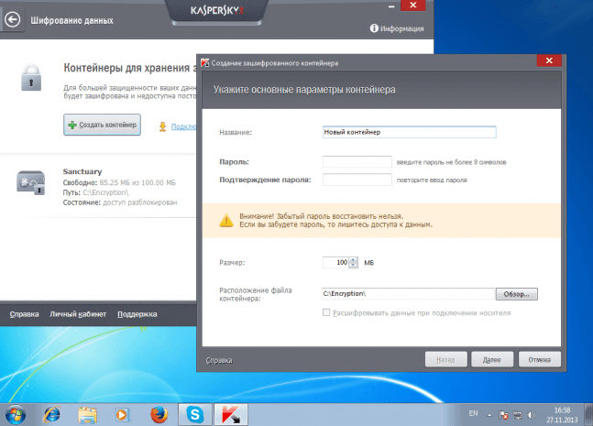Click the Подтверждение пароля field
The image size is (593, 426).
[357, 180]
